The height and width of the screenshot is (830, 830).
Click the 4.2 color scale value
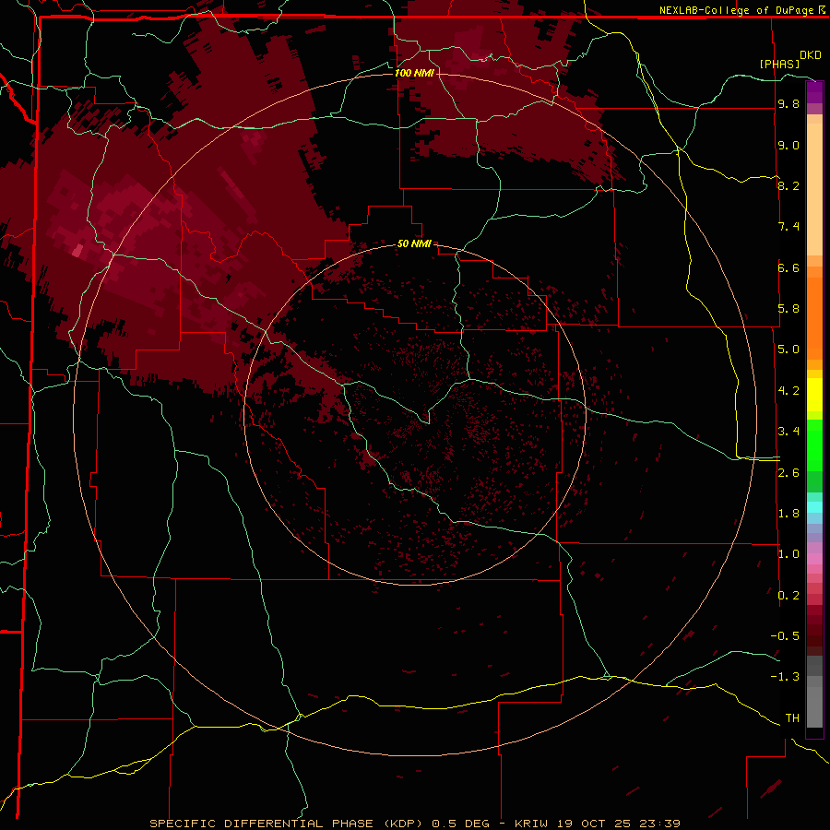pyautogui.click(x=788, y=391)
